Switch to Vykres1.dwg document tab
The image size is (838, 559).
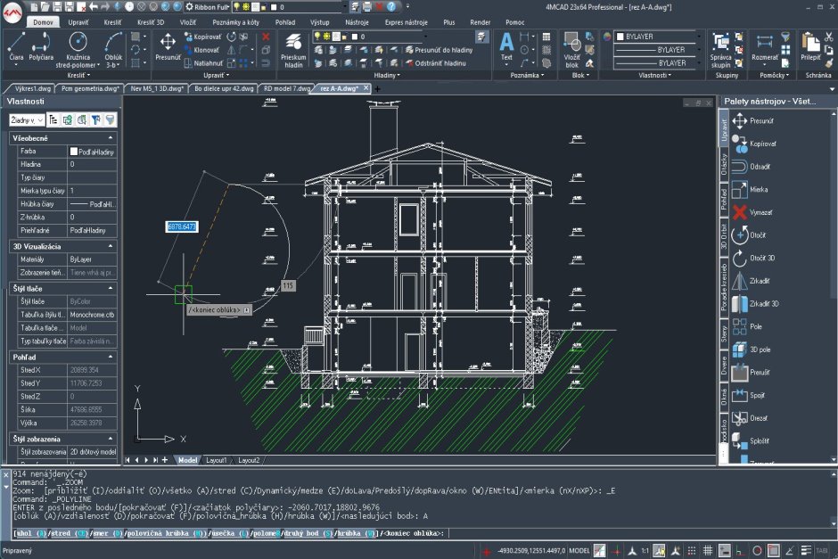pyautogui.click(x=31, y=89)
